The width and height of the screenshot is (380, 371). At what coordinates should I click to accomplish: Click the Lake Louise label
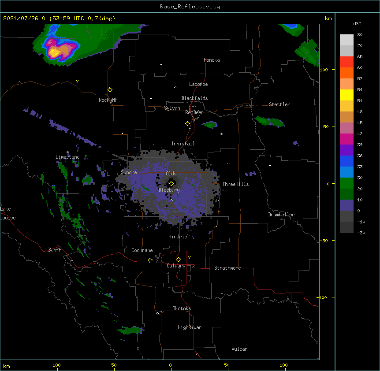pyautogui.click(x=8, y=213)
